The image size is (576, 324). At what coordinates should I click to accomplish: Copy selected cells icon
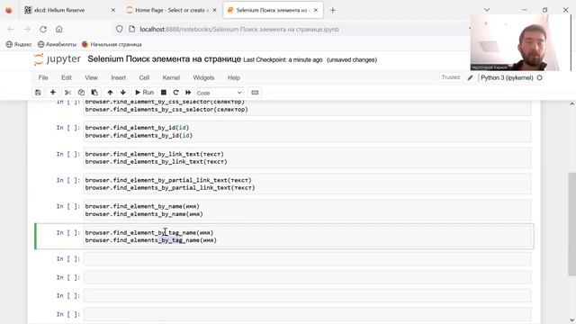(x=81, y=93)
